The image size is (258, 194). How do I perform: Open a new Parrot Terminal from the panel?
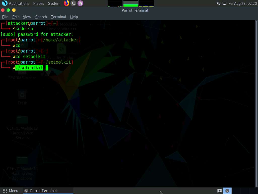[73, 3]
